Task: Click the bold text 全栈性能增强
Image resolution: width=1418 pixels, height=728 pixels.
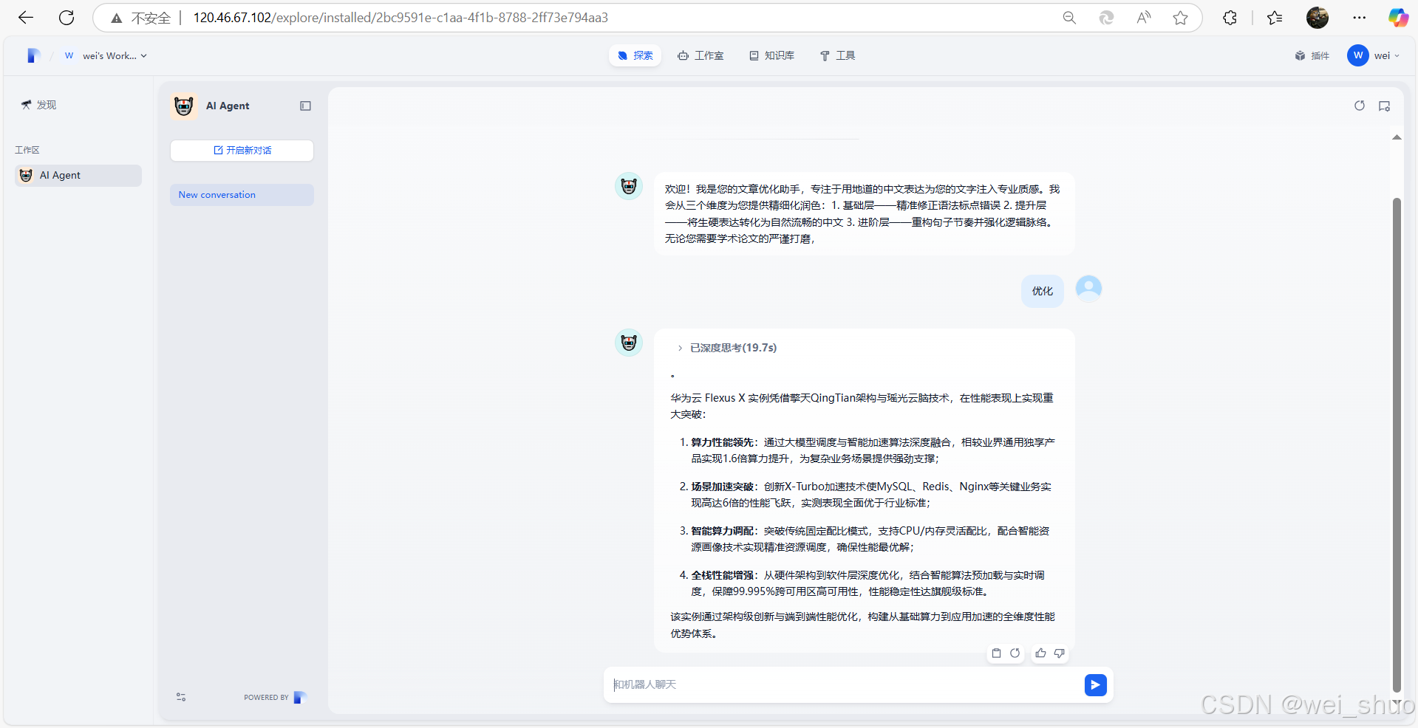Action: coord(722,575)
